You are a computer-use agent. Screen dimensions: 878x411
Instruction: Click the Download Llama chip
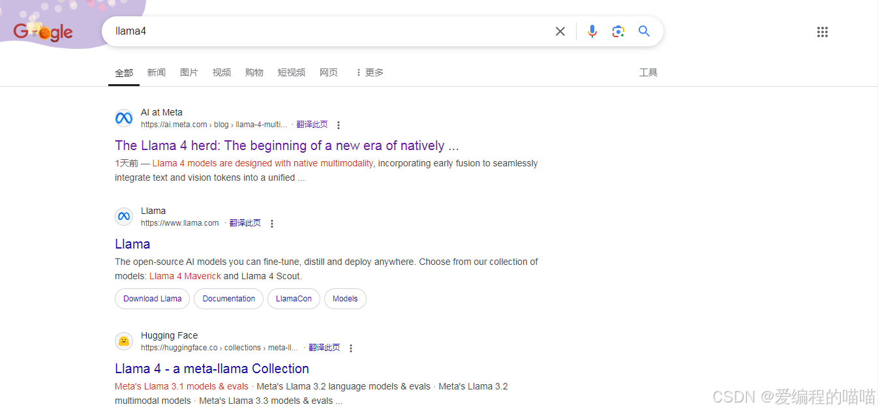coord(153,299)
